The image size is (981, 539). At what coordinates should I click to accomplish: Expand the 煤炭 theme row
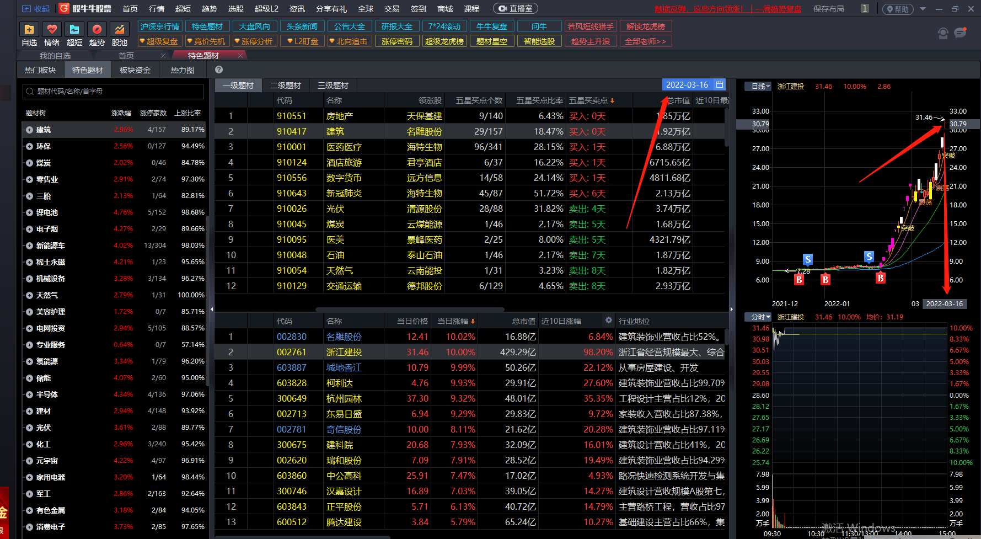point(29,163)
